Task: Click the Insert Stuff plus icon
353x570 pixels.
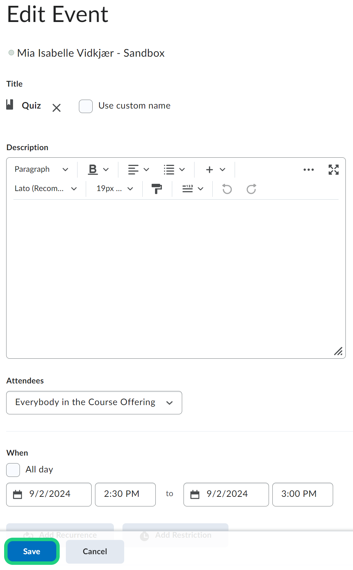Action: (x=210, y=169)
